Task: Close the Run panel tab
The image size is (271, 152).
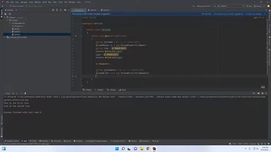Action: tap(254, 93)
